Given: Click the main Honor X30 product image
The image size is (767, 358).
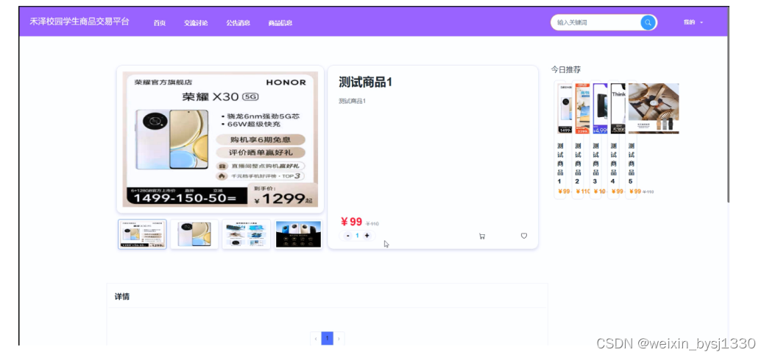Looking at the screenshot, I should coord(220,139).
